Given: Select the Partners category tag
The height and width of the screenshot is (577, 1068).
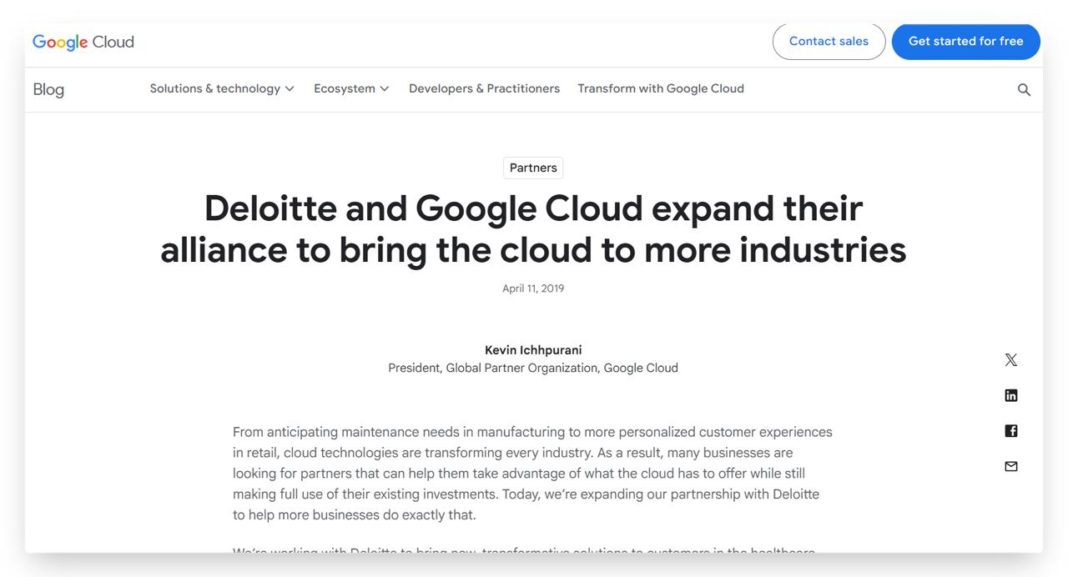Looking at the screenshot, I should point(533,168).
